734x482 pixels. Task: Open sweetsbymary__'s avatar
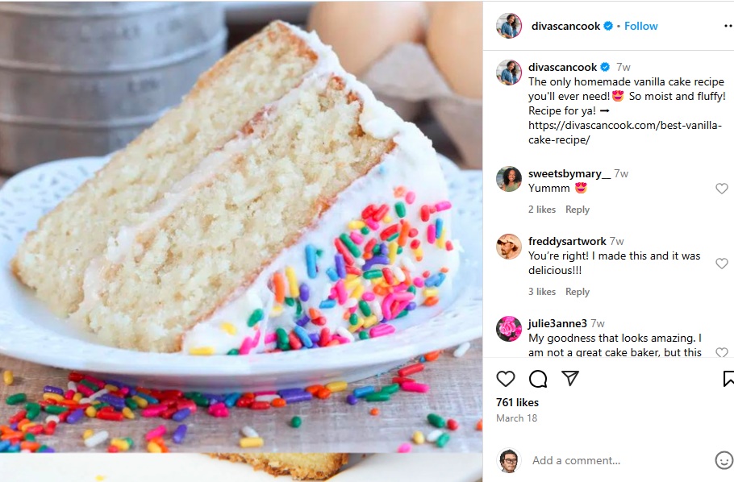pos(509,179)
